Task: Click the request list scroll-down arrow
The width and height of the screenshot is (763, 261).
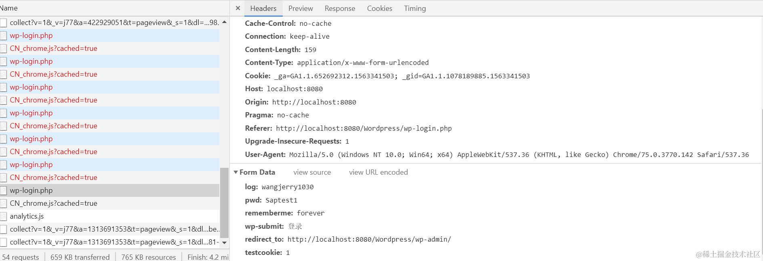Action: (225, 243)
